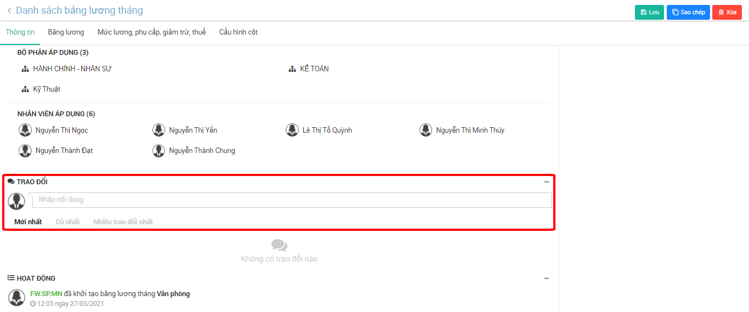Screen dimensions: 749x312
Task: Open the Cấu hình cột tab
Action: point(239,32)
